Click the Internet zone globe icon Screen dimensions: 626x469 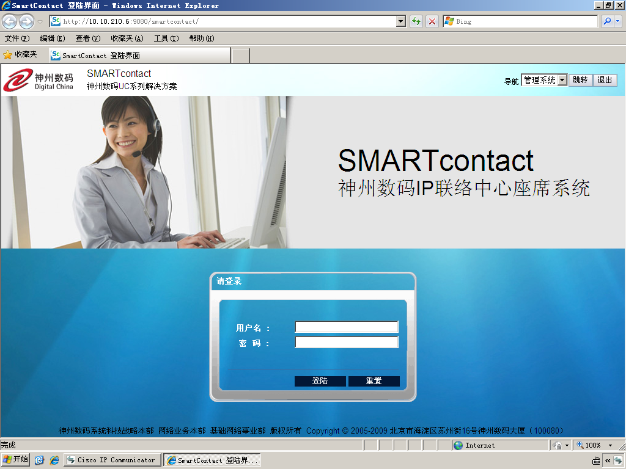458,445
